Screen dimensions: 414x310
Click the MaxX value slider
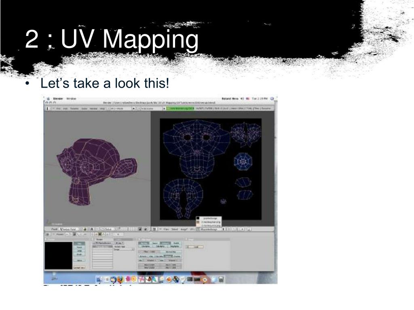click(x=171, y=265)
